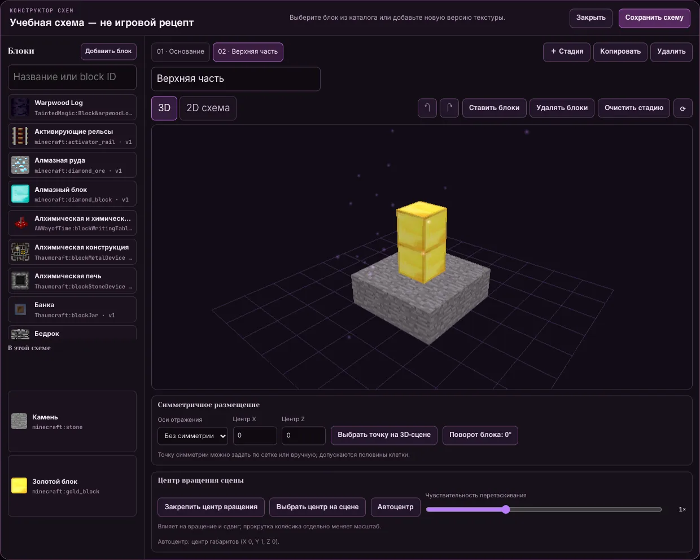Click the Банка jar block icon
Viewport: 700px width, 560px height.
pyautogui.click(x=20, y=309)
